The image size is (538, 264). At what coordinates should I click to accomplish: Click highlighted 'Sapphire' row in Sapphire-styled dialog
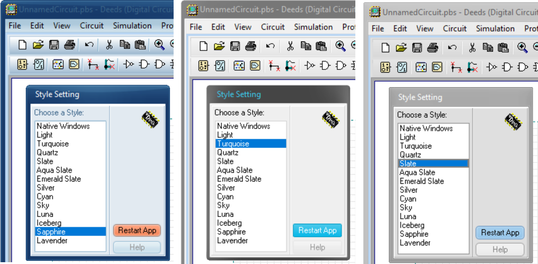[71, 232]
